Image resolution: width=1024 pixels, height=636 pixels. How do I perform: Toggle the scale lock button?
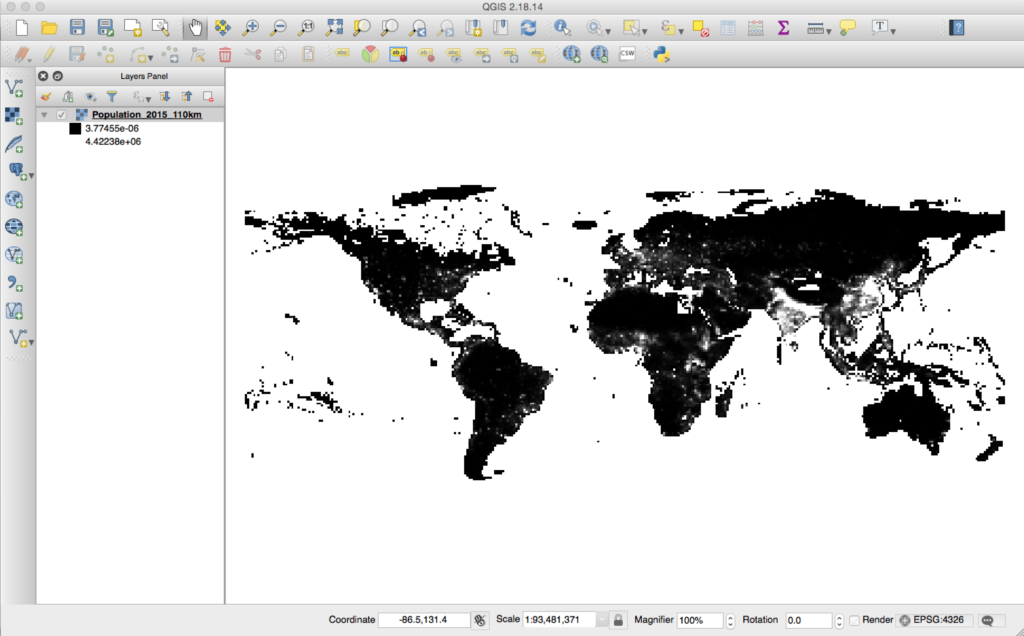pos(618,620)
